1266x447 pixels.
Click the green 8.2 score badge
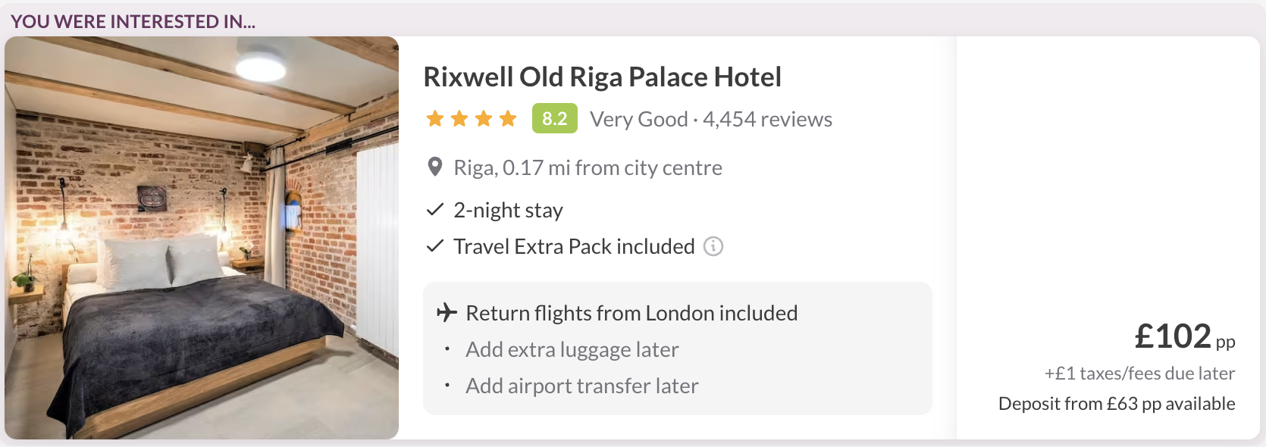tap(554, 119)
